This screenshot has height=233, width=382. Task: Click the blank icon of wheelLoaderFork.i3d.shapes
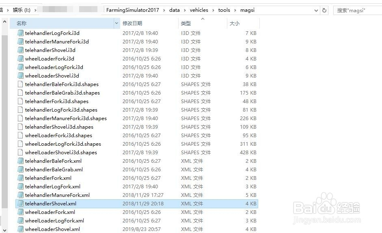20,135
